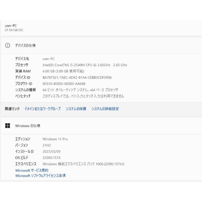Select the ペンとタッチ value text
This screenshot has height=202, width=202.
point(83,96)
